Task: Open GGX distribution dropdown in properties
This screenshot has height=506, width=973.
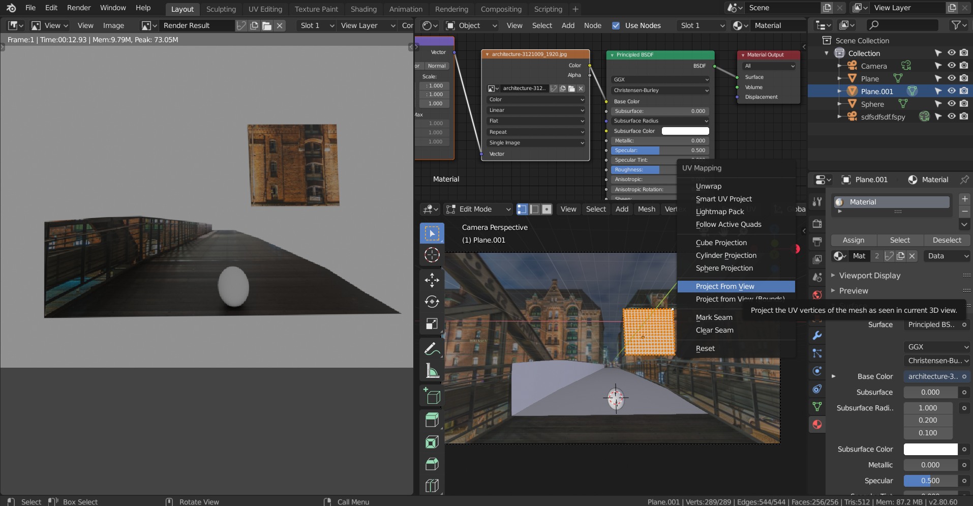Action: point(936,347)
